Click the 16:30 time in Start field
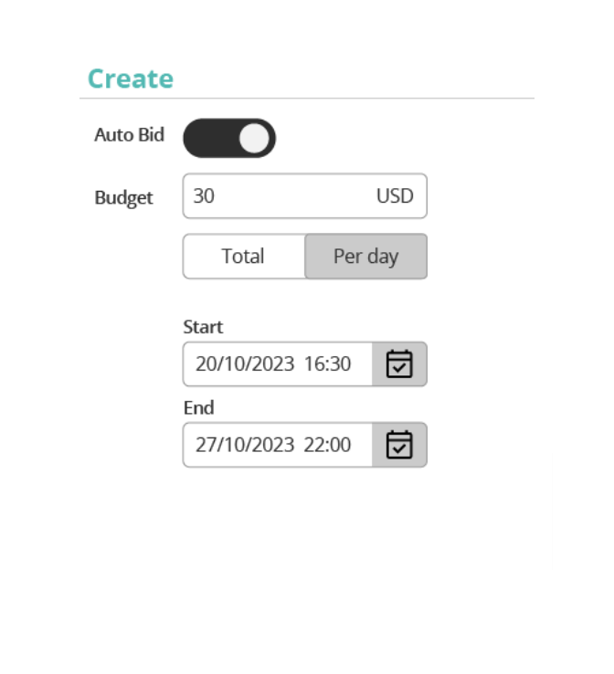The image size is (614, 674). click(x=328, y=364)
